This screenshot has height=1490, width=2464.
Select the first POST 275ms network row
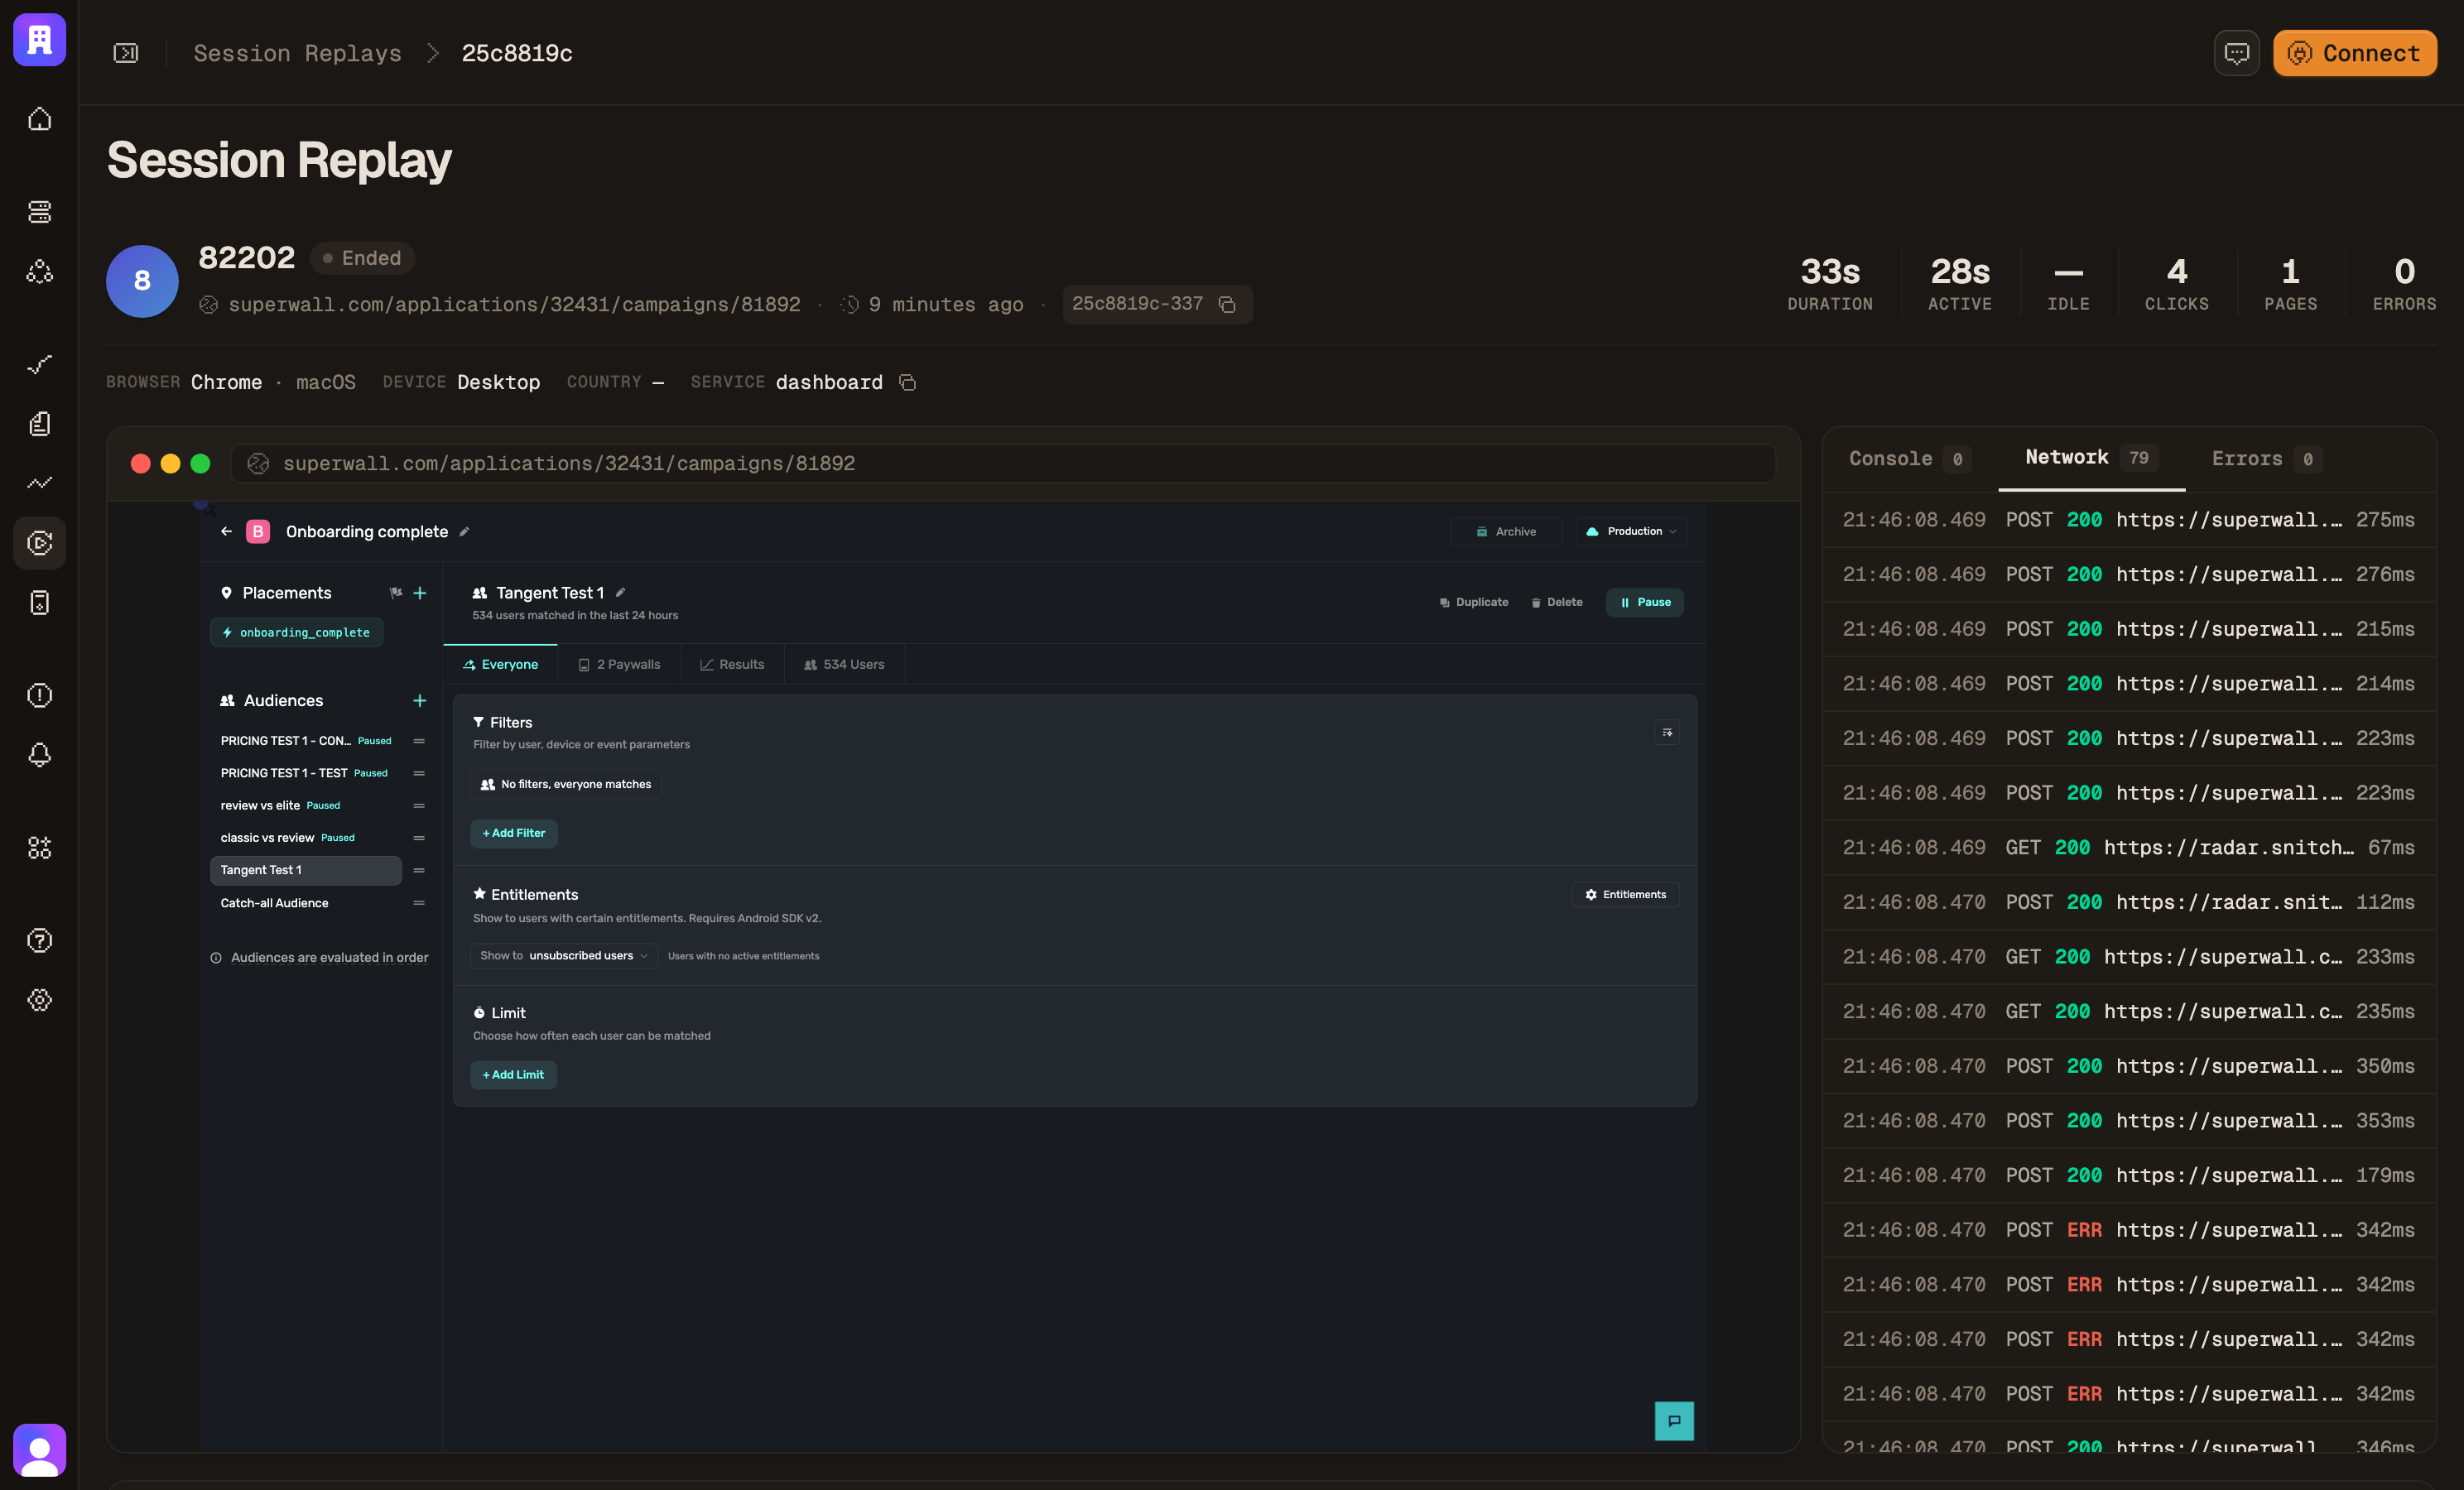pyautogui.click(x=2128, y=520)
